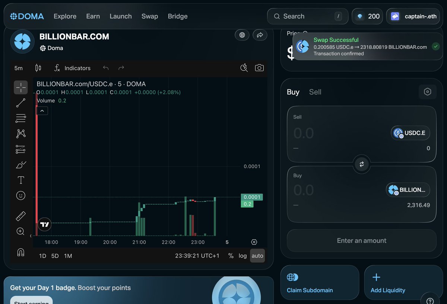This screenshot has height=304, width=447.
Task: Click the 2,316.49 balance value
Action: pos(418,205)
